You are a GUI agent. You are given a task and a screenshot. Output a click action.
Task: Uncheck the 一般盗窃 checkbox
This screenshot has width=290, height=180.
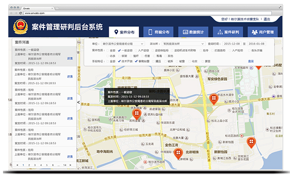(119, 50)
